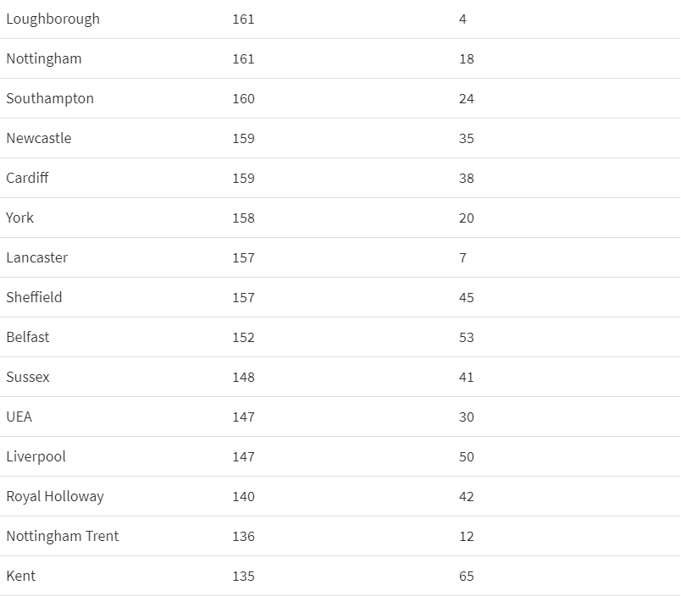The image size is (681, 596).
Task: Select the Nottingham row name cell
Action: 44,58
